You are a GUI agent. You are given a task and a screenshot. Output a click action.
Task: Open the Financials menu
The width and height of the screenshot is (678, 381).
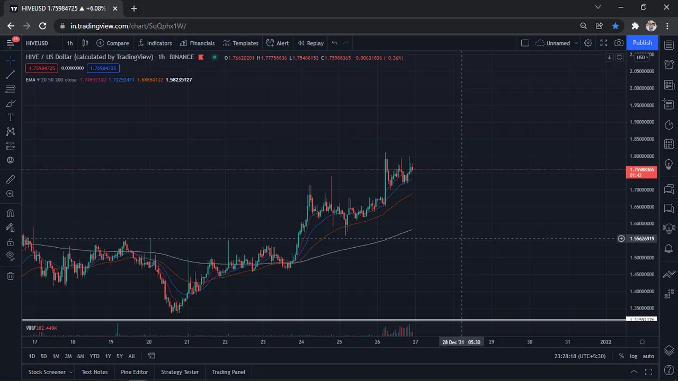[197, 43]
